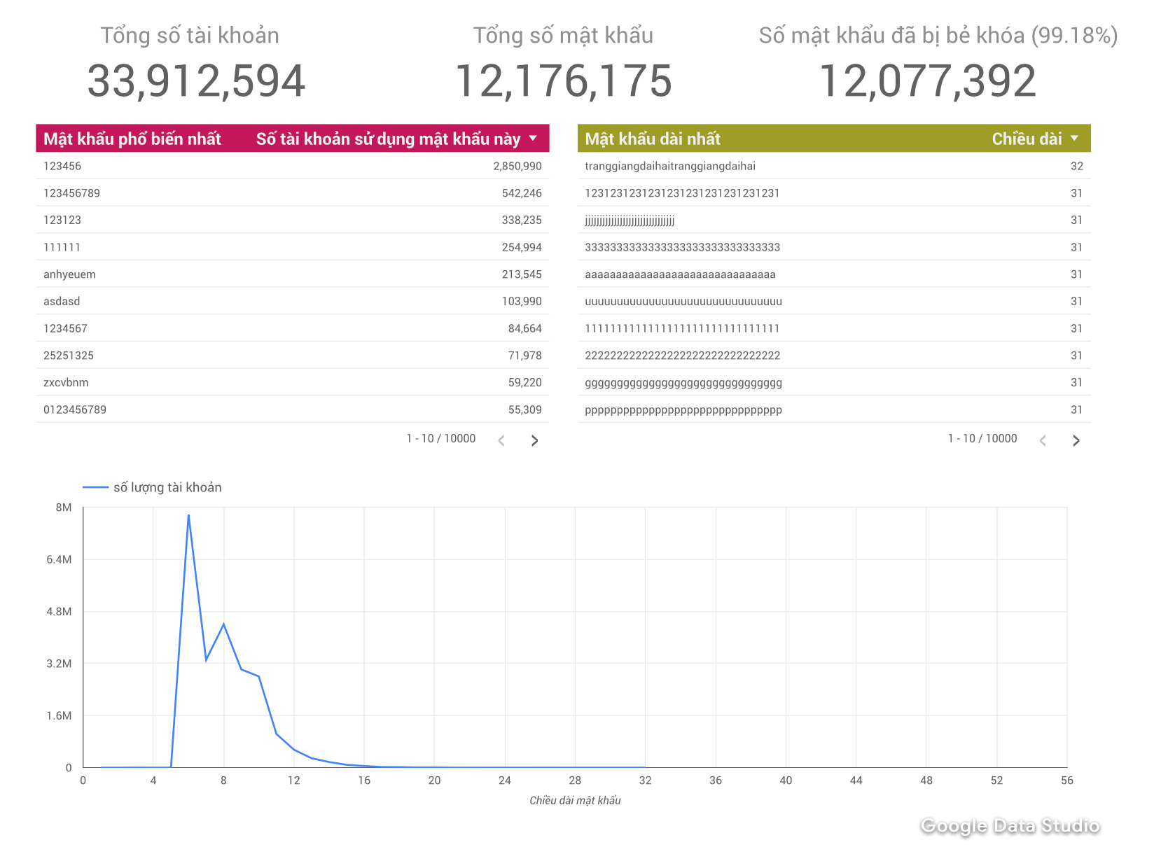Click the 12,176,175 total passwords scorecard

click(564, 80)
